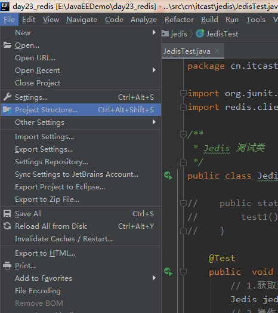Choose Open... from File menu
The image size is (278, 313).
coord(81,45)
